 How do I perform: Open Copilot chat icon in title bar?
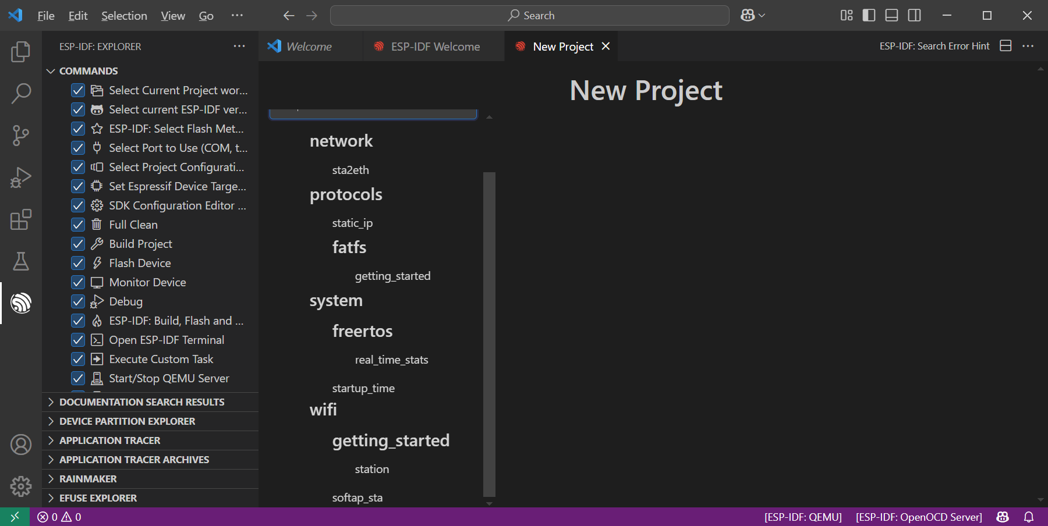748,16
